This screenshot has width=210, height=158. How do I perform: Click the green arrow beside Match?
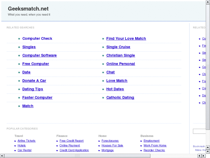pyautogui.click(x=19, y=106)
